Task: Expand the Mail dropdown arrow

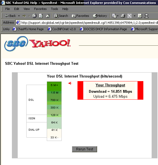Action: point(118,16)
